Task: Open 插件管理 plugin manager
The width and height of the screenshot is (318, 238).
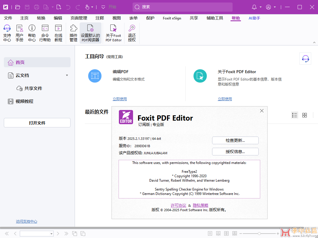Action: click(x=73, y=28)
